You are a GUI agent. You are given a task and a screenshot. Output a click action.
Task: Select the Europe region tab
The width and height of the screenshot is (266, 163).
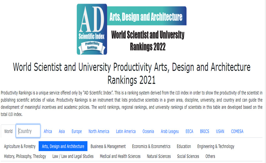[77, 131]
